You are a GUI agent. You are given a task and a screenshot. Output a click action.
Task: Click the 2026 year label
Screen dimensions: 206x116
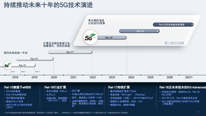[170, 77]
